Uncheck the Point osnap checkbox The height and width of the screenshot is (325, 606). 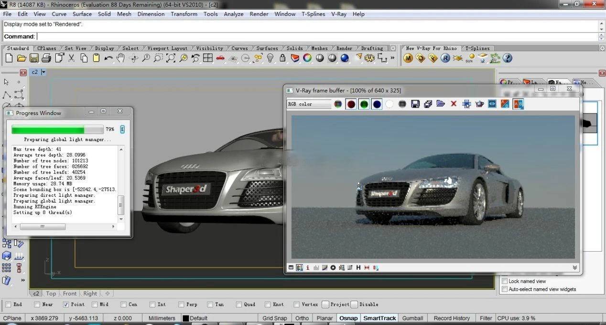pyautogui.click(x=66, y=305)
